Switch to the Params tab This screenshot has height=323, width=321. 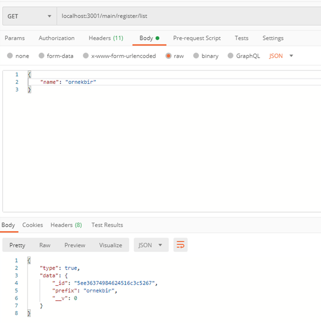[15, 38]
